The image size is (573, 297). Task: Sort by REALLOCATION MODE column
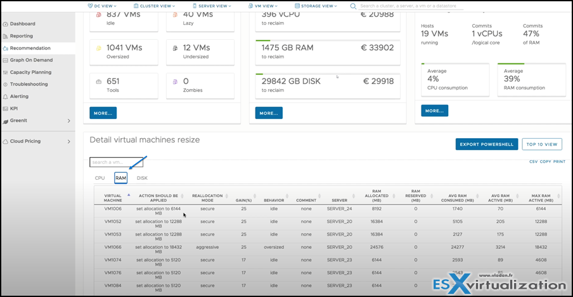coord(207,198)
